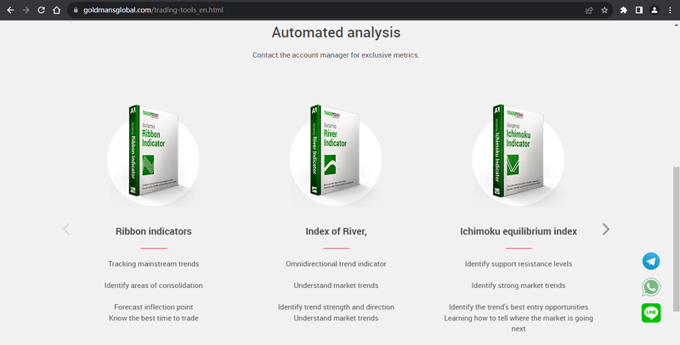Click 'Identify trend strength and direction'
680x345 pixels.
click(336, 307)
